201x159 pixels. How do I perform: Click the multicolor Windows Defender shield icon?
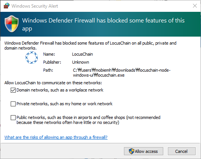click(12, 24)
